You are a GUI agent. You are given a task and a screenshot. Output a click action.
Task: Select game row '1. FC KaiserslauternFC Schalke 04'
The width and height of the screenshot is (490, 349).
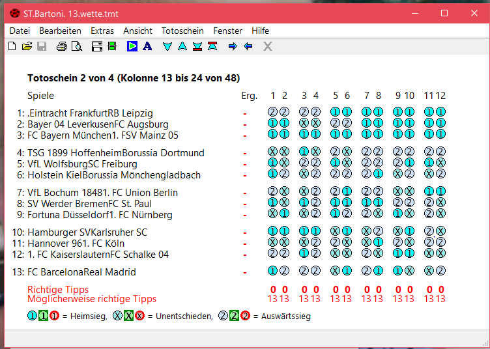click(98, 255)
